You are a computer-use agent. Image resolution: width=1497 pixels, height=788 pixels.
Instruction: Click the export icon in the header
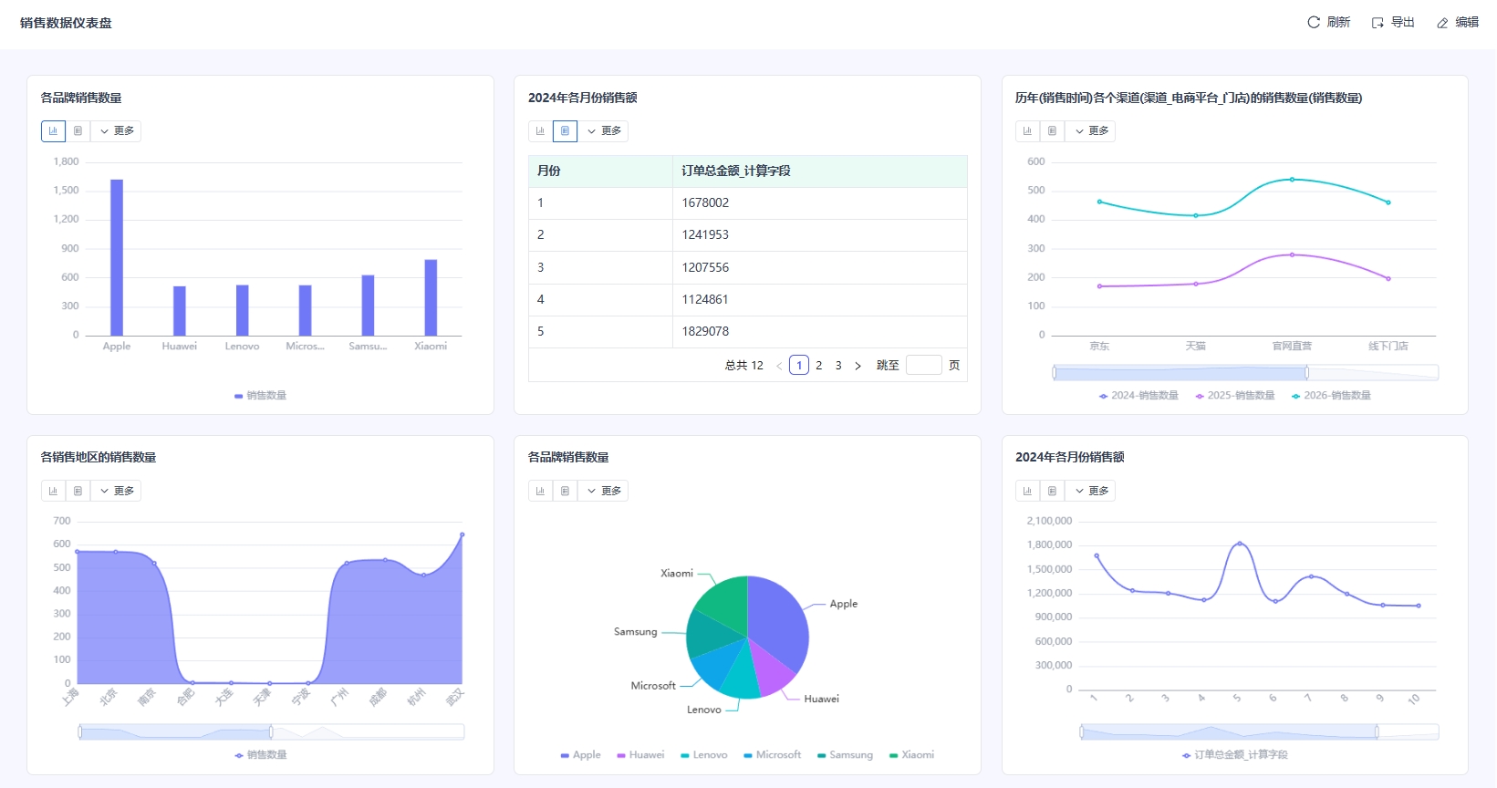(1377, 23)
